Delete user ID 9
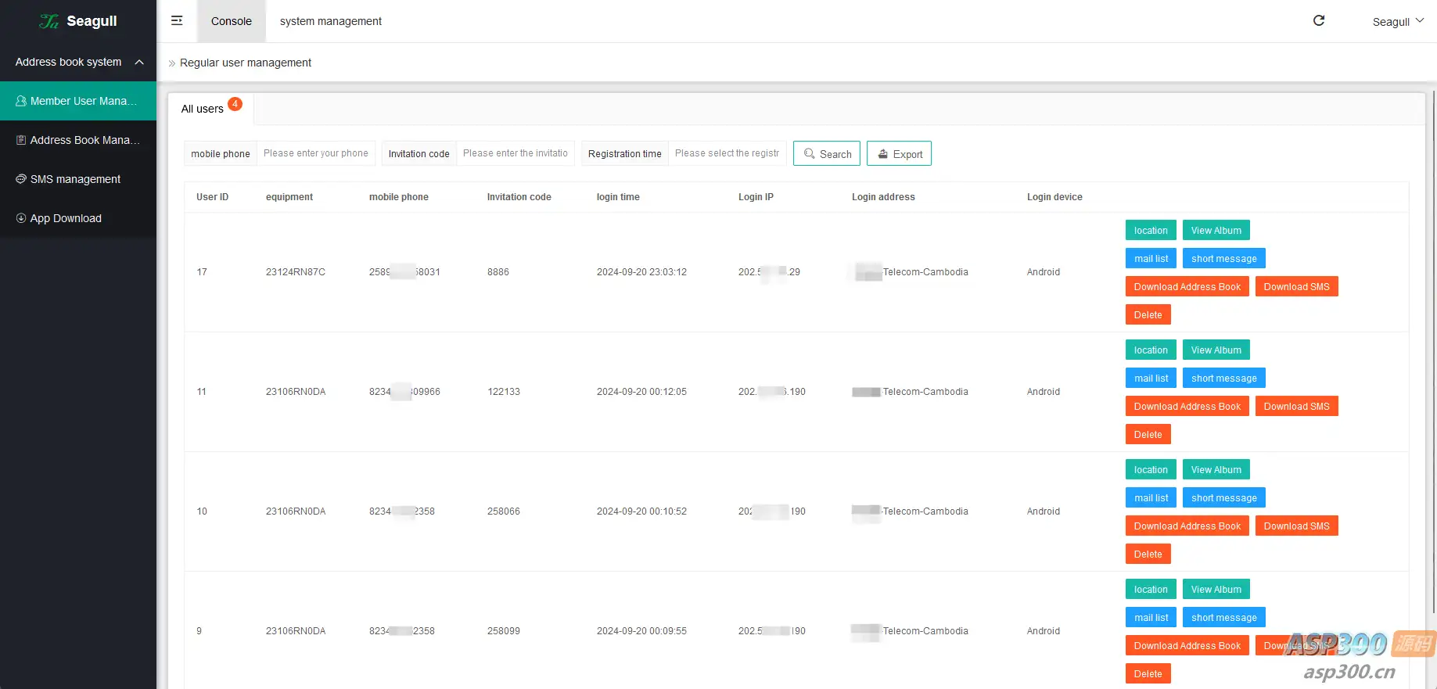 point(1148,674)
